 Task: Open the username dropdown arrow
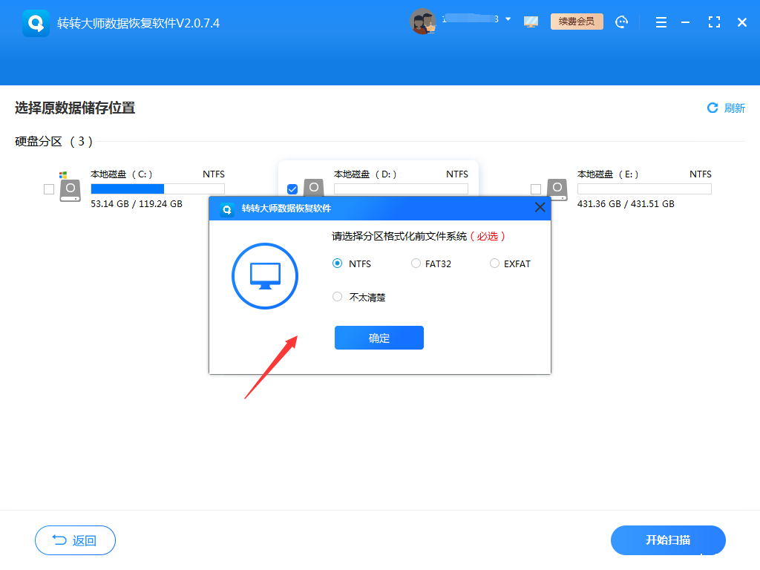tap(508, 20)
